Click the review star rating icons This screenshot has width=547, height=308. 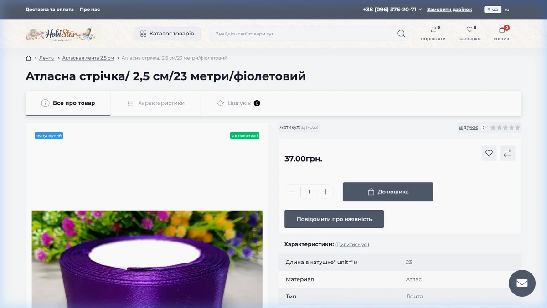pos(505,128)
